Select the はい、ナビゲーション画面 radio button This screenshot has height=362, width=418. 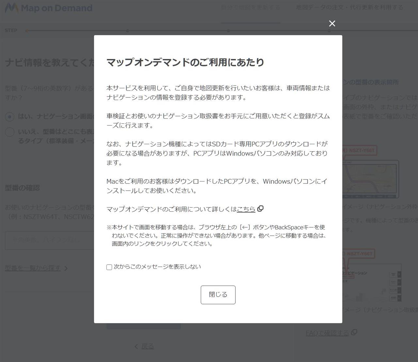(x=9, y=117)
